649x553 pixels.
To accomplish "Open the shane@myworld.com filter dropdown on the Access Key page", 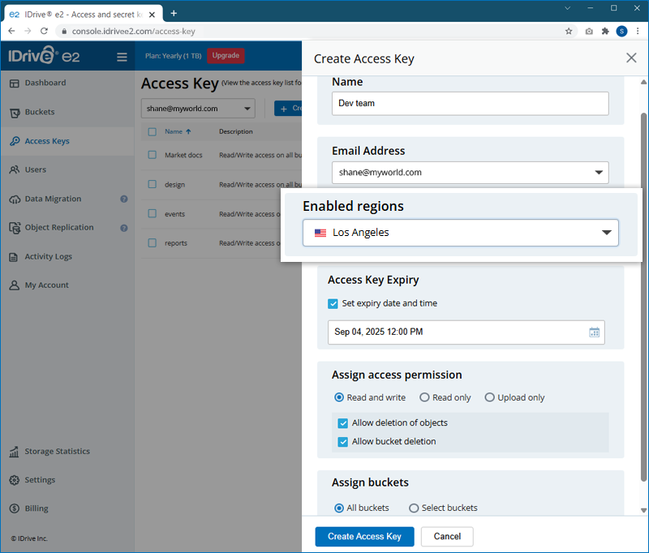I will [198, 109].
